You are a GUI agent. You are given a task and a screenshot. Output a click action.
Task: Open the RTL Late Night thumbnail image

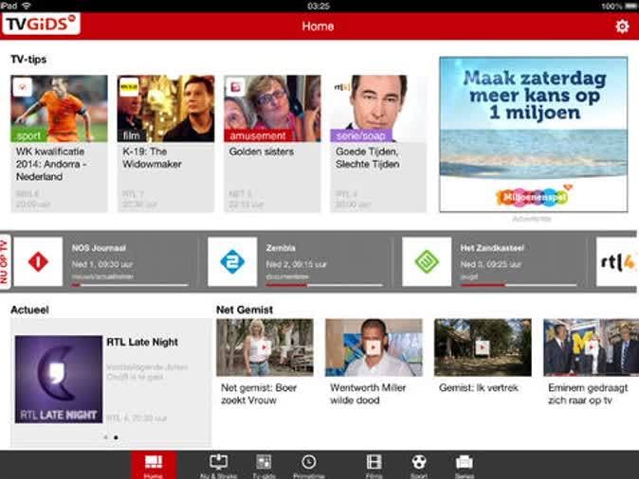coord(59,380)
